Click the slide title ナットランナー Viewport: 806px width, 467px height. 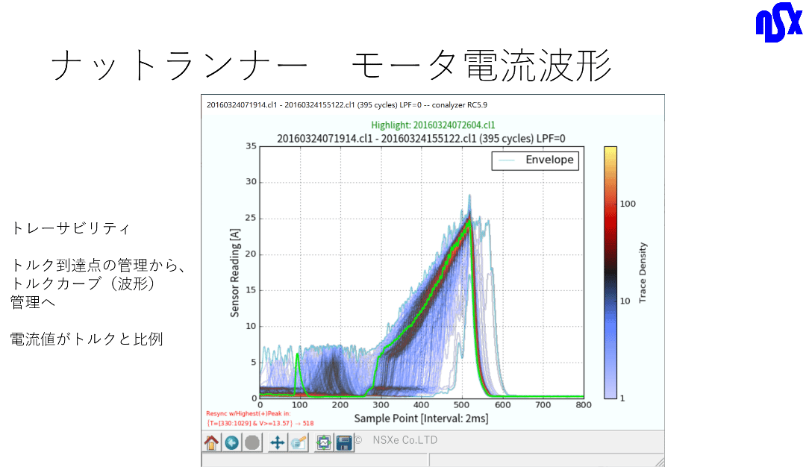tap(179, 66)
